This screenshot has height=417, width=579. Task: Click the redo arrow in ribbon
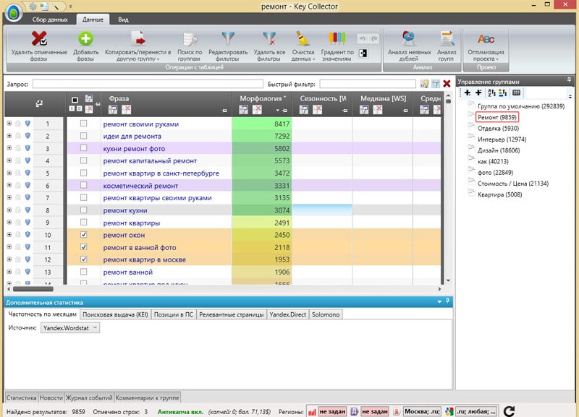[374, 39]
